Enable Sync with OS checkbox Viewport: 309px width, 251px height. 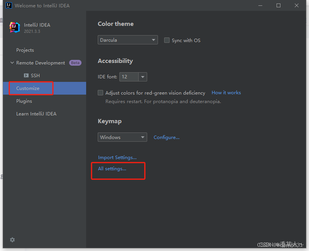coord(167,40)
